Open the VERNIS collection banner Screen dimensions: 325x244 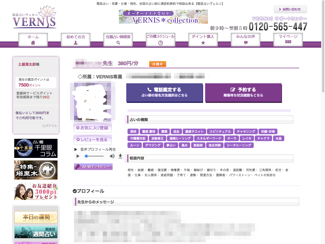(163, 17)
